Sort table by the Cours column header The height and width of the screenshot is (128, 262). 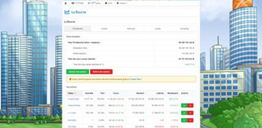click(x=116, y=93)
